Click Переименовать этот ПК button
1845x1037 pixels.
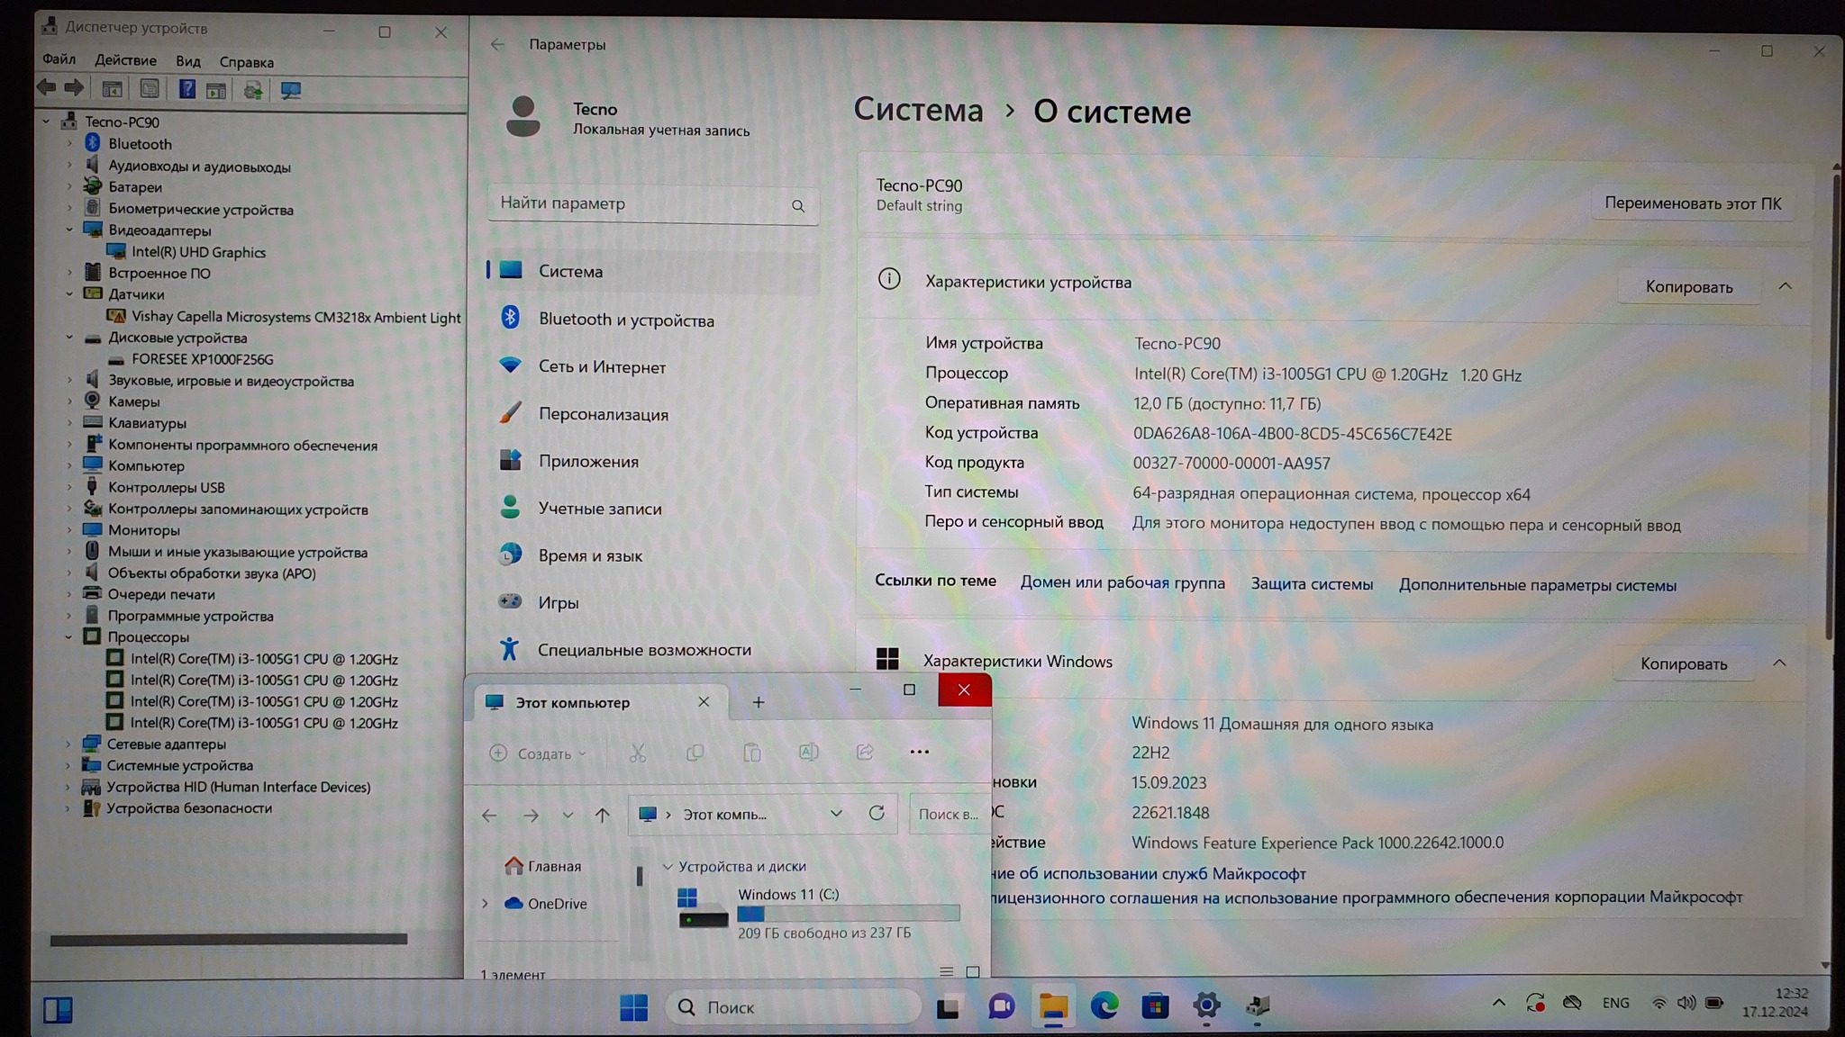pyautogui.click(x=1692, y=203)
